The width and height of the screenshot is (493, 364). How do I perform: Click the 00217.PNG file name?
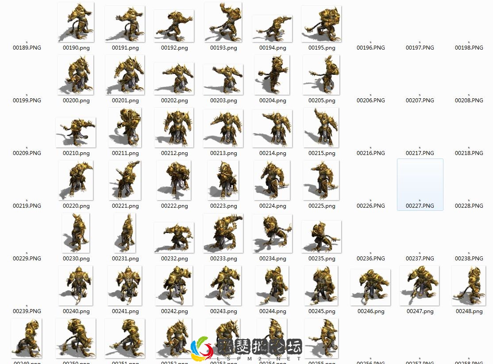420,153
